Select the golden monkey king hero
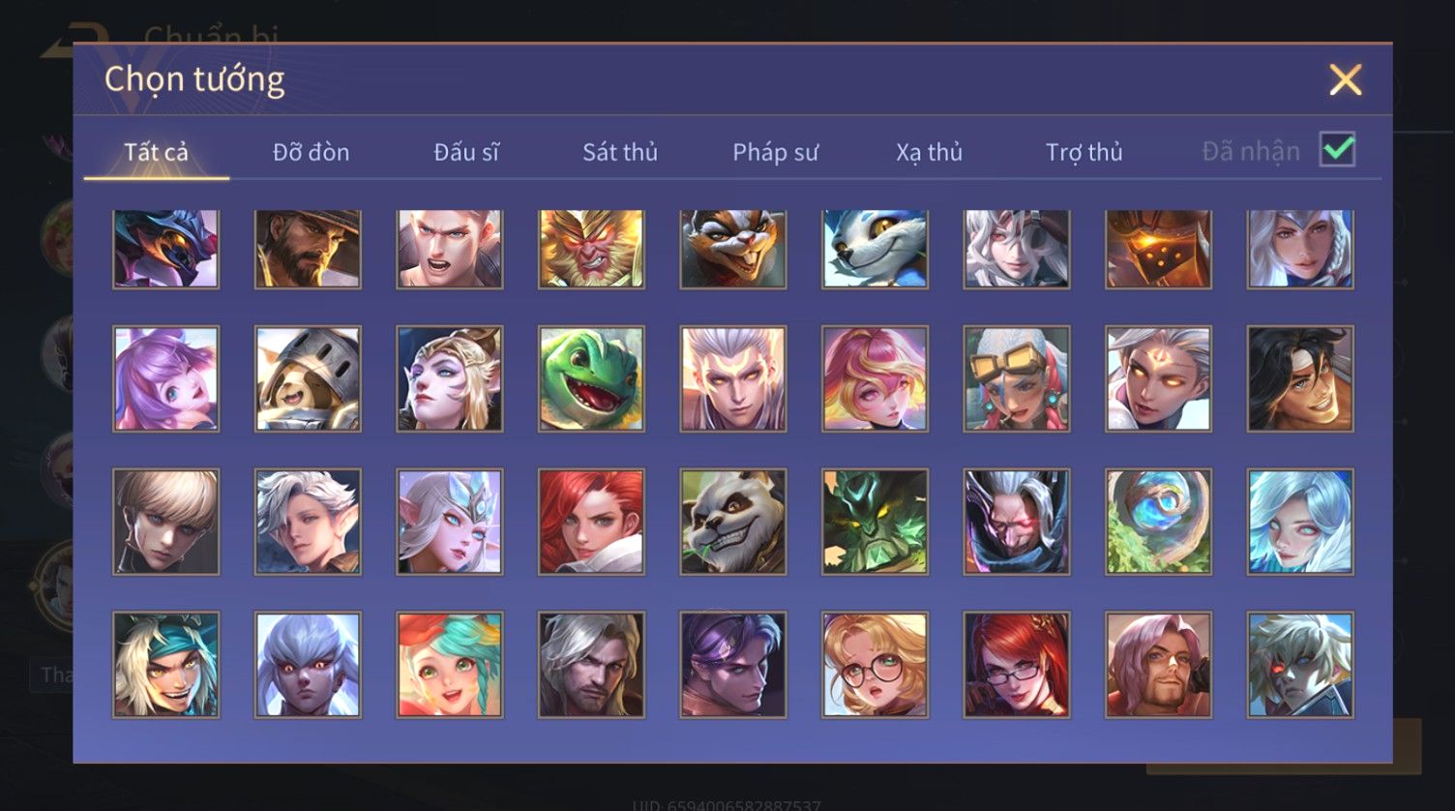The width and height of the screenshot is (1455, 811). pos(591,249)
